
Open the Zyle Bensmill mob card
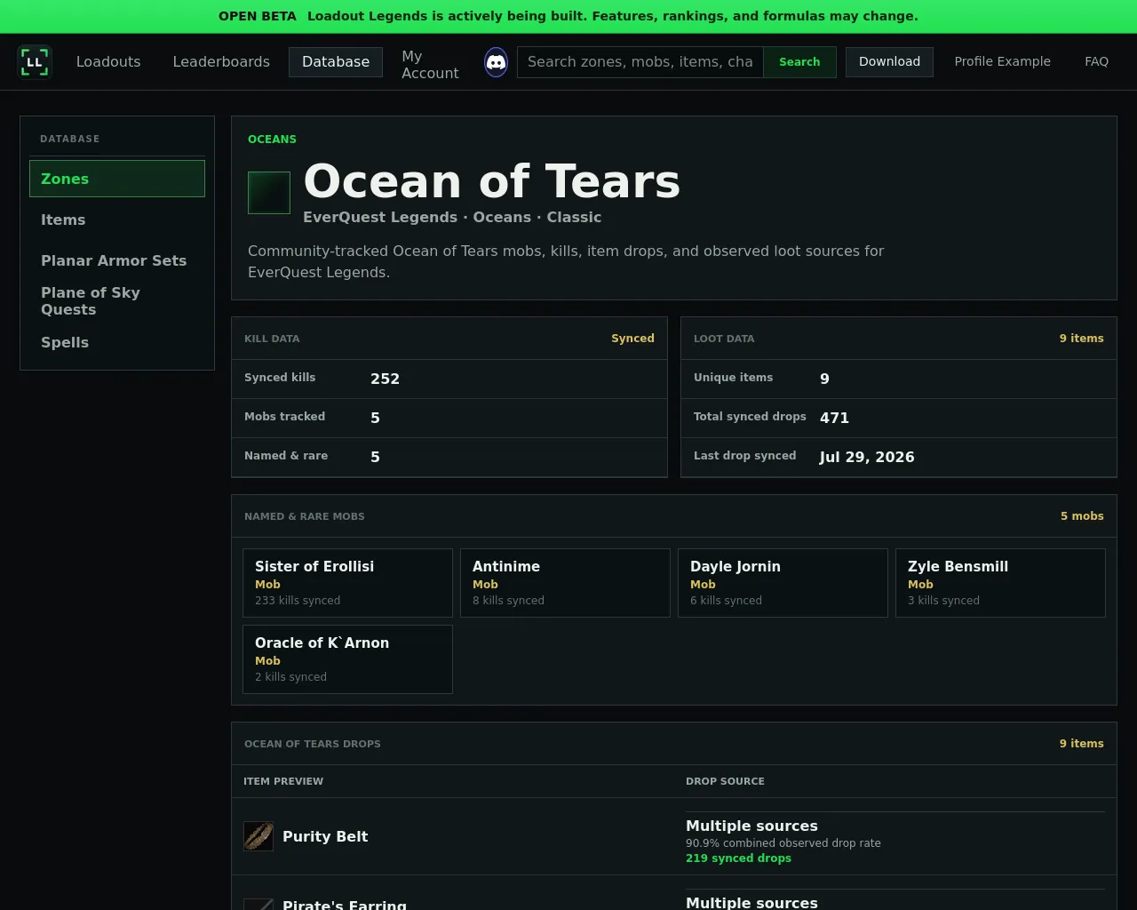click(1000, 583)
